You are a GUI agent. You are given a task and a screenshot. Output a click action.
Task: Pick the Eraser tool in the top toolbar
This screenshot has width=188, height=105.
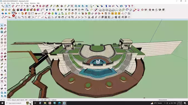[x=13, y=6]
